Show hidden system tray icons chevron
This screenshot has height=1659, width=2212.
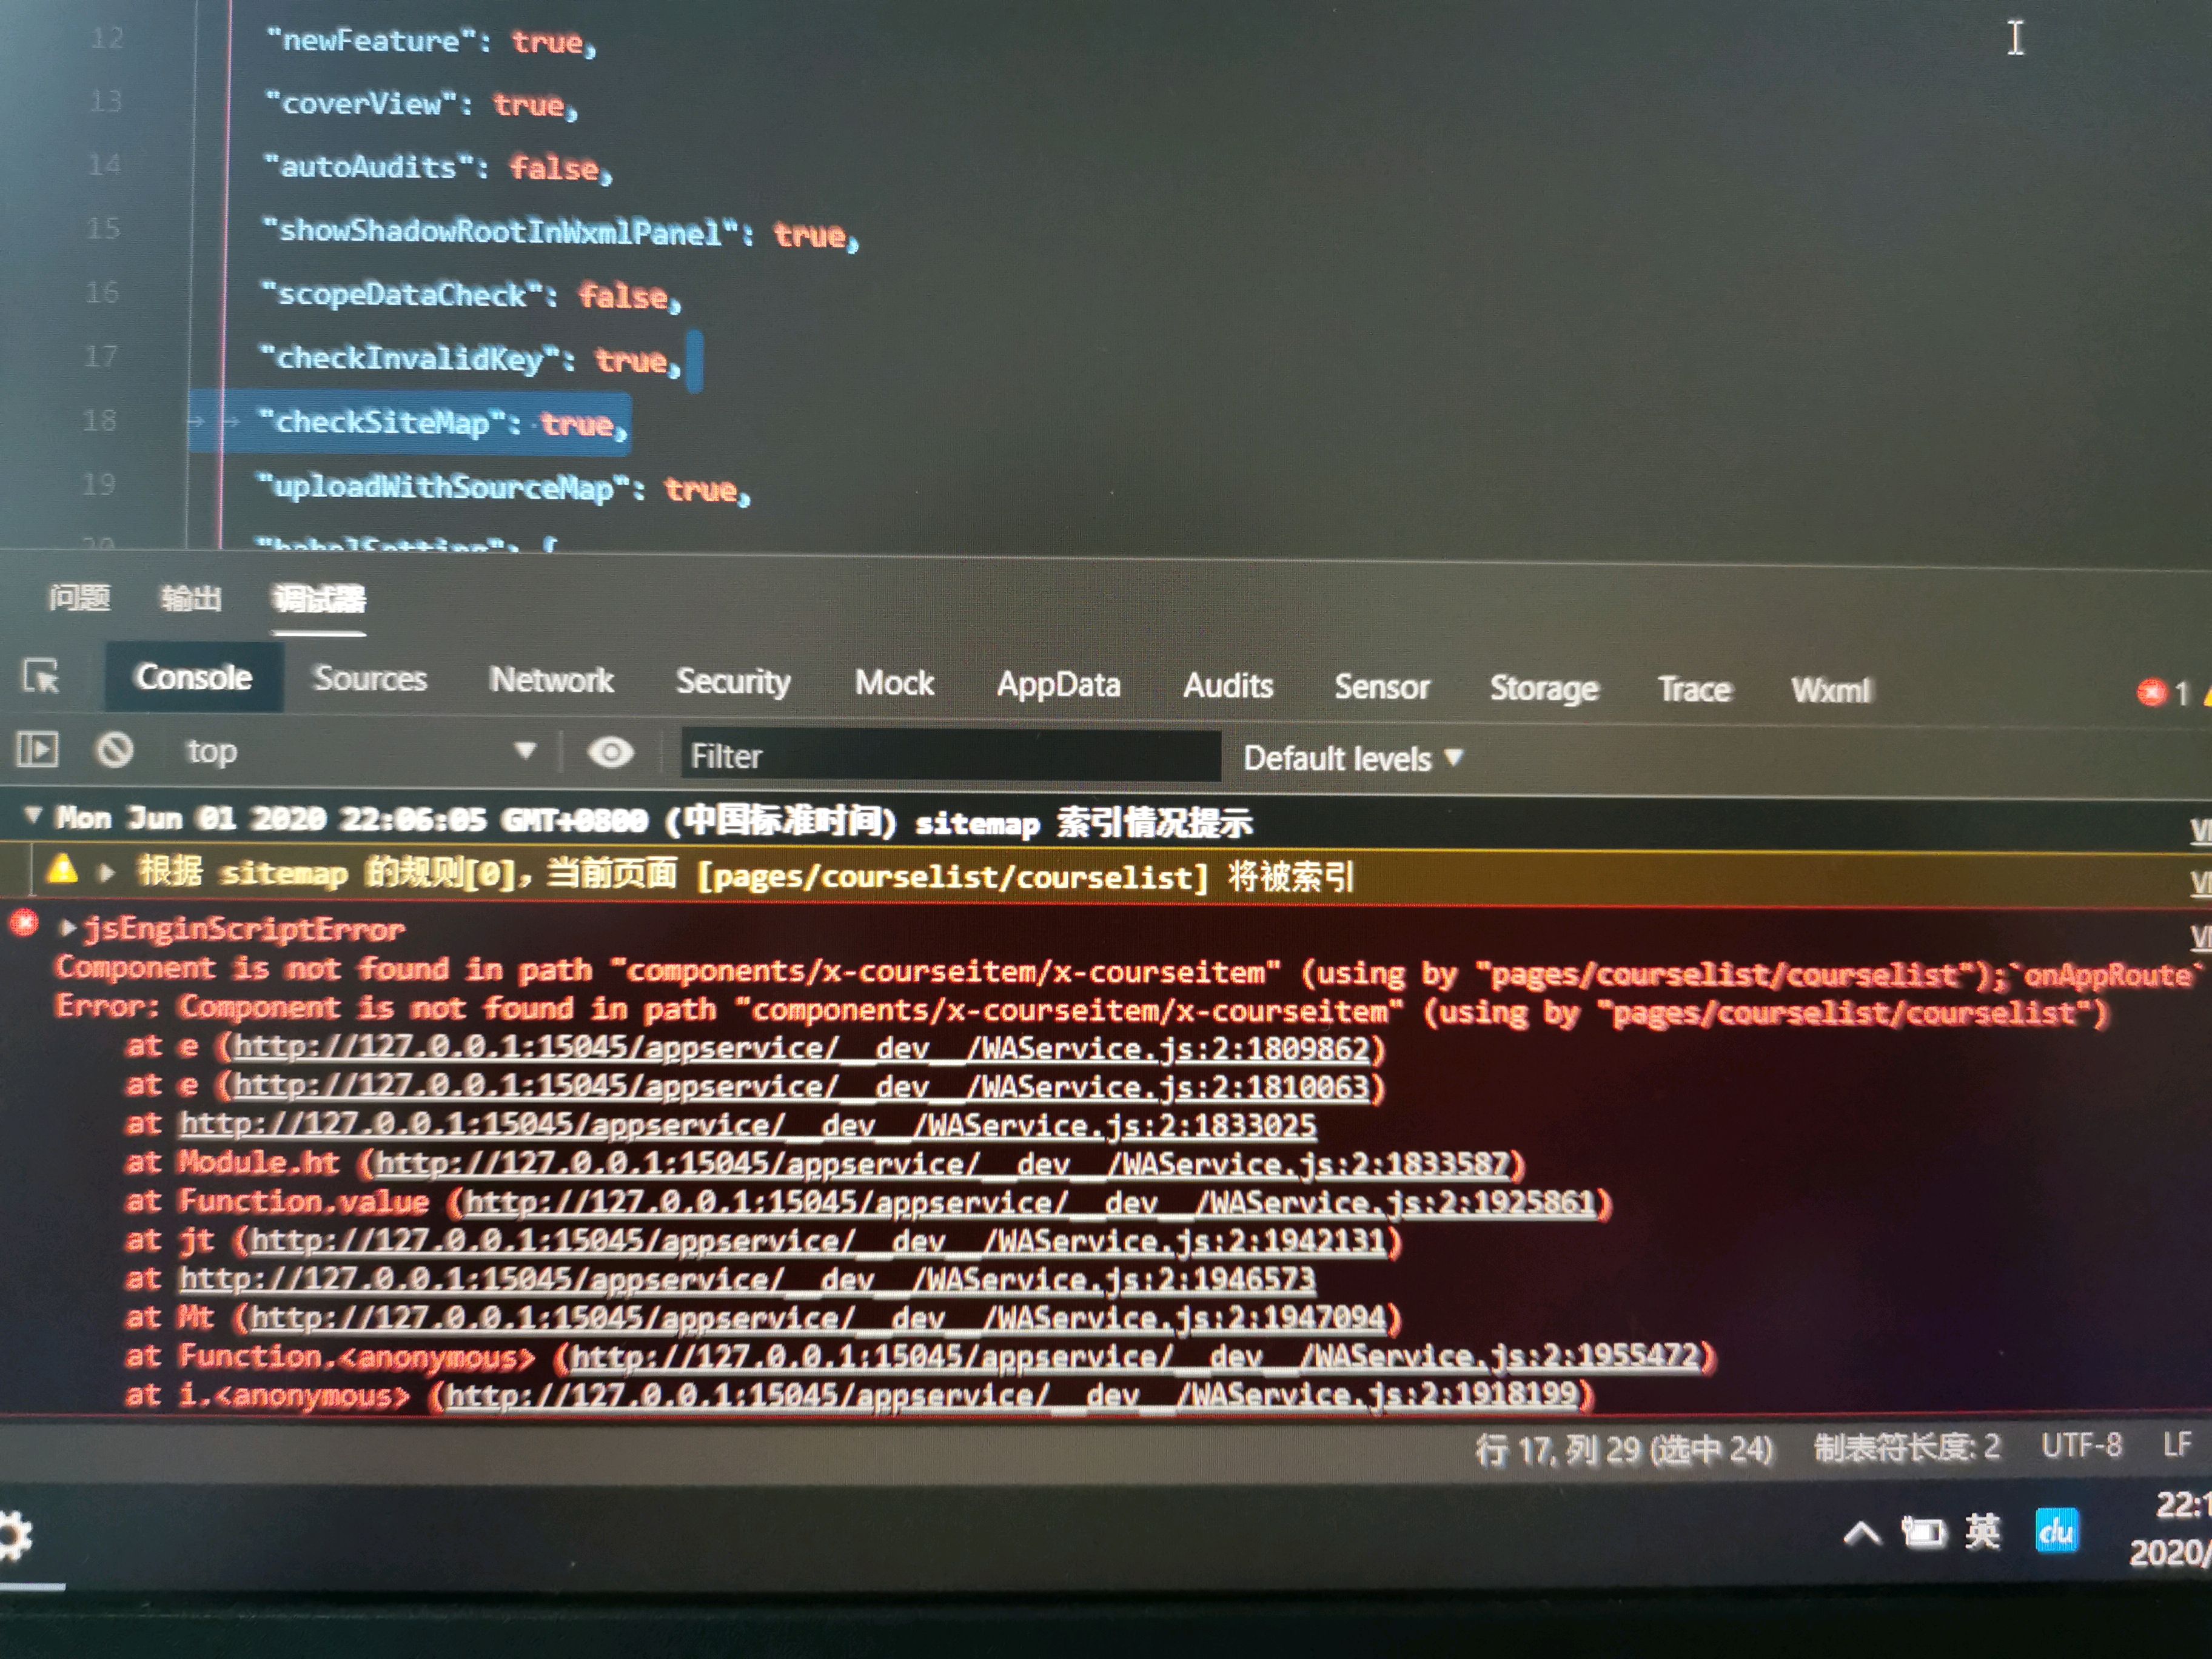pyautogui.click(x=1861, y=1533)
